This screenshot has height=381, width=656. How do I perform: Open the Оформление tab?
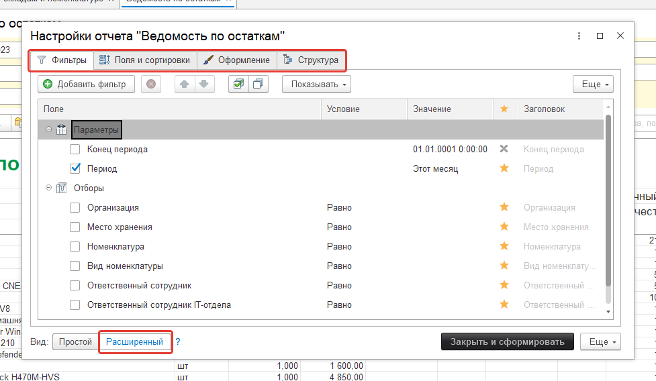click(x=237, y=60)
